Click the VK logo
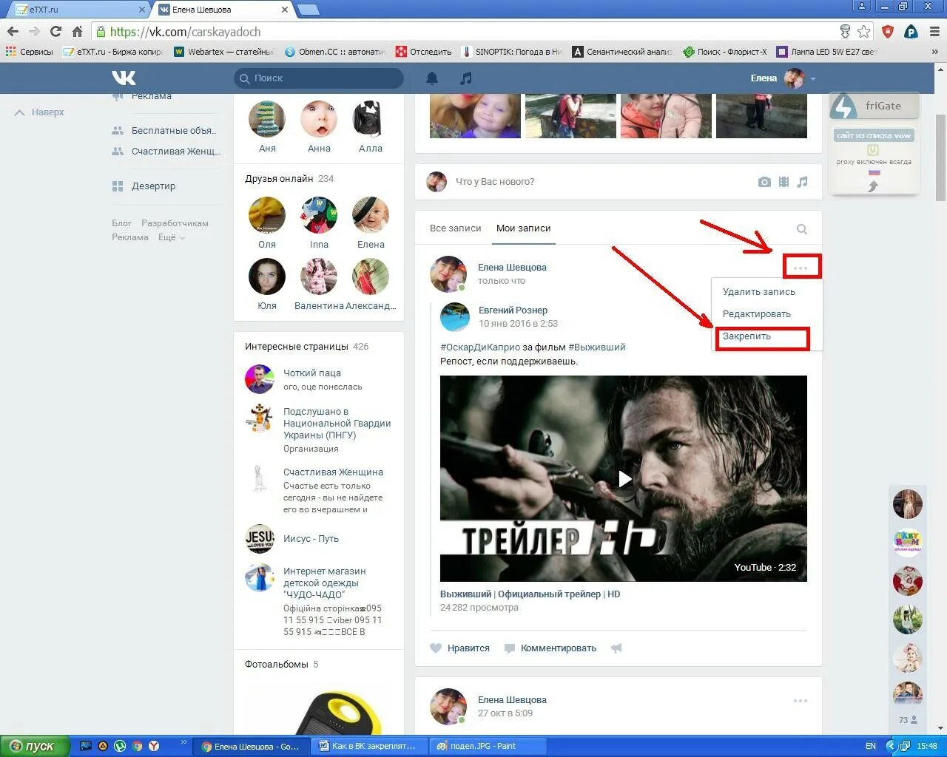Viewport: 947px width, 757px height. pyautogui.click(x=124, y=78)
